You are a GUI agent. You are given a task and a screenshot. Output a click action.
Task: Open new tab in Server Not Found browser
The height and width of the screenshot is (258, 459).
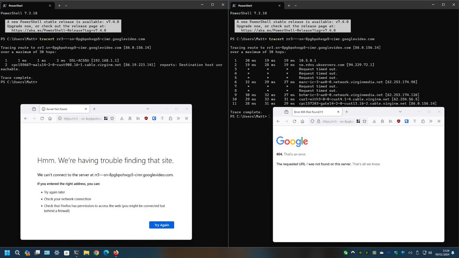94,109
